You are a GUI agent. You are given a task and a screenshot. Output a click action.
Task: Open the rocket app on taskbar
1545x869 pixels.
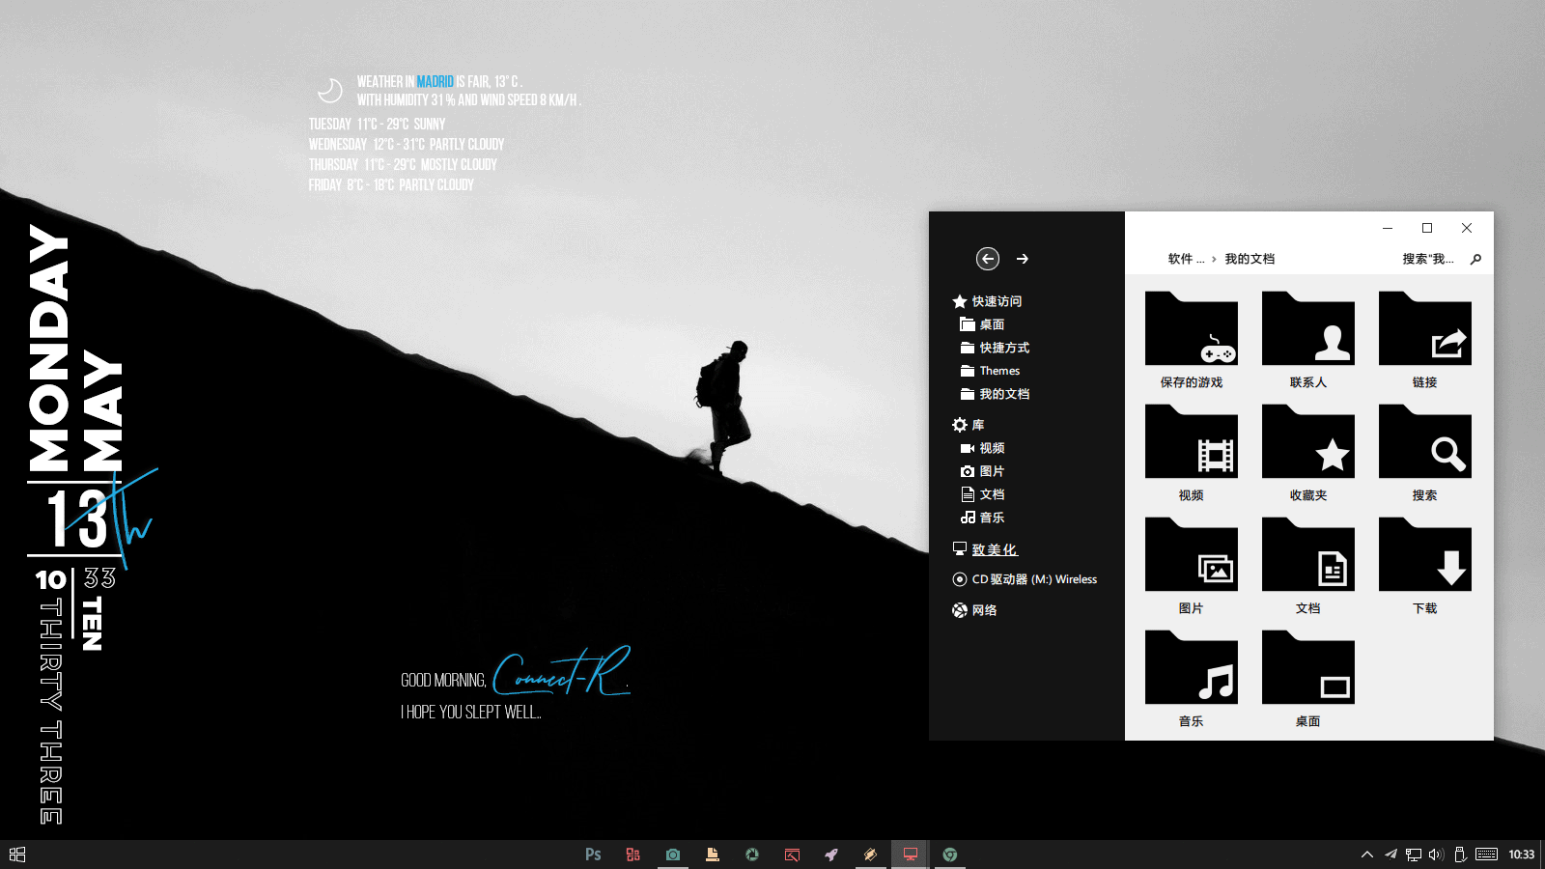831,855
